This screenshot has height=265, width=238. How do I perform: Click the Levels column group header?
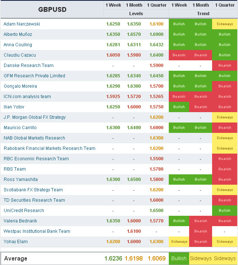pyautogui.click(x=136, y=14)
